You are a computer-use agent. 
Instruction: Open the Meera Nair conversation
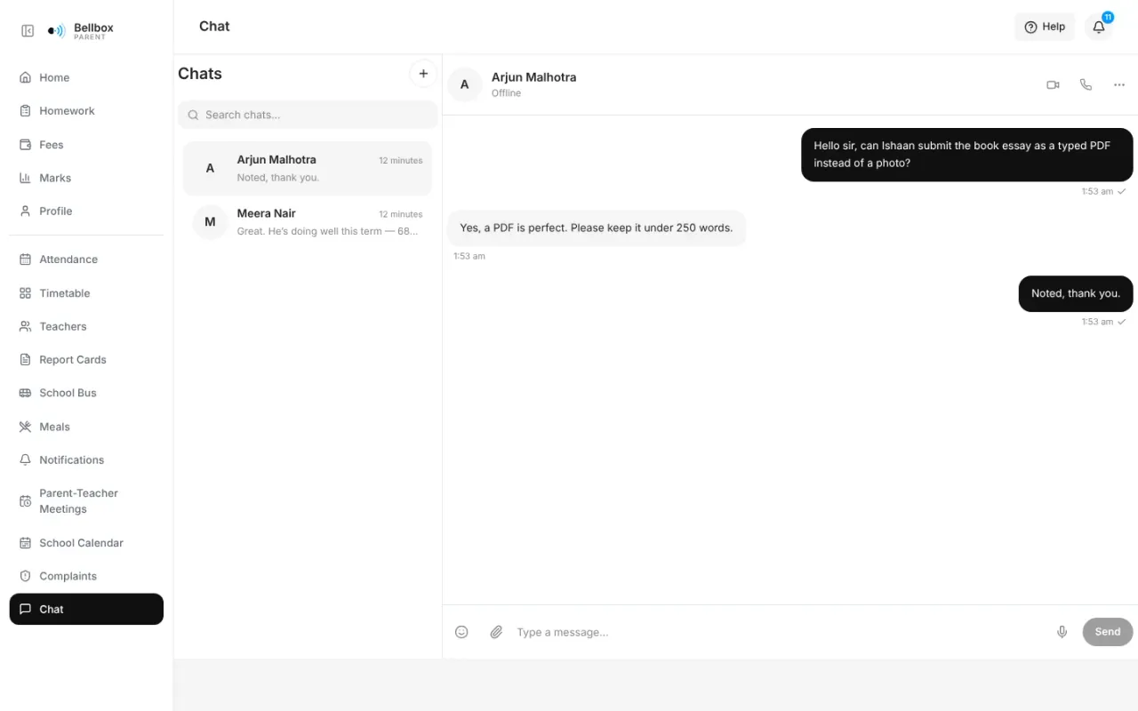[x=308, y=221]
